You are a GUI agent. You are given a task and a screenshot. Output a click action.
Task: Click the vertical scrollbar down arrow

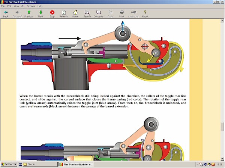point(222,159)
